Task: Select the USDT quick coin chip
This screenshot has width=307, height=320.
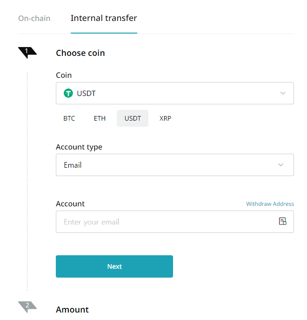Action: (x=133, y=118)
